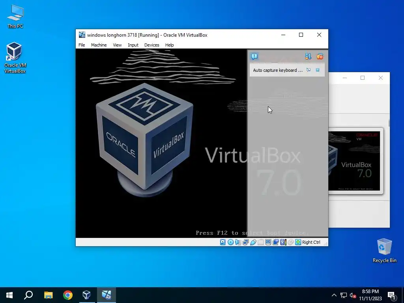The width and height of the screenshot is (404, 303).
Task: Open the Help menu
Action: click(170, 45)
